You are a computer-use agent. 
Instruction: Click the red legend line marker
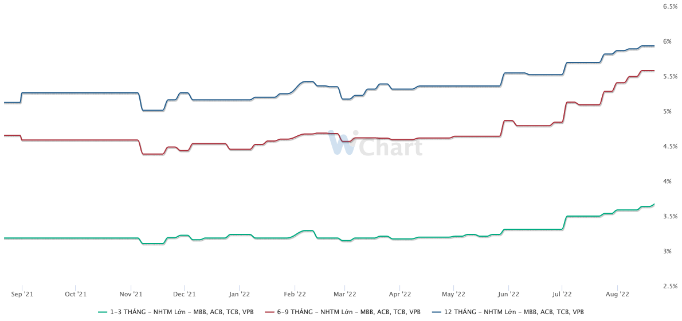coord(269,312)
